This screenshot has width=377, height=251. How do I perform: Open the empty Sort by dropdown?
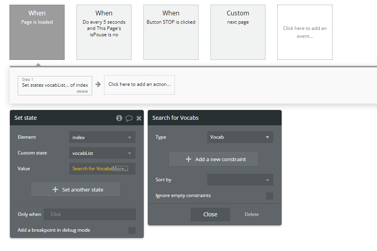point(240,180)
